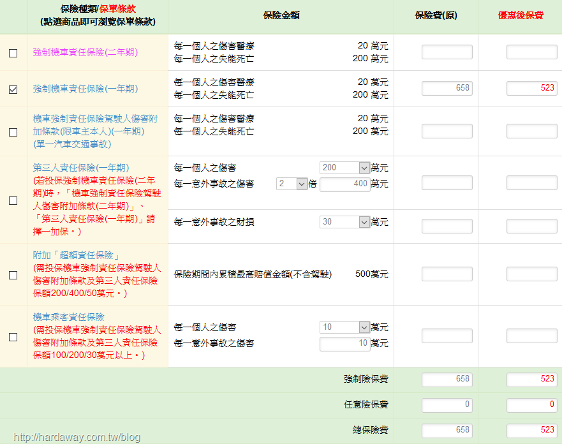Click 保險期間內累積最高賠償金額(不含駕駛) text
Screen dimensions: 562x444
click(x=253, y=274)
